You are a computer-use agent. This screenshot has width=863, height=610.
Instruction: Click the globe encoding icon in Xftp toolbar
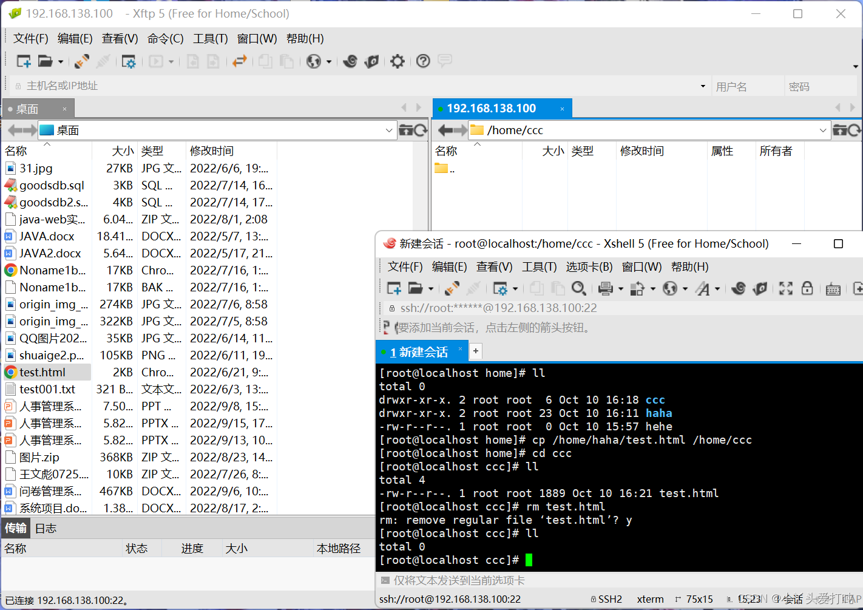click(314, 61)
